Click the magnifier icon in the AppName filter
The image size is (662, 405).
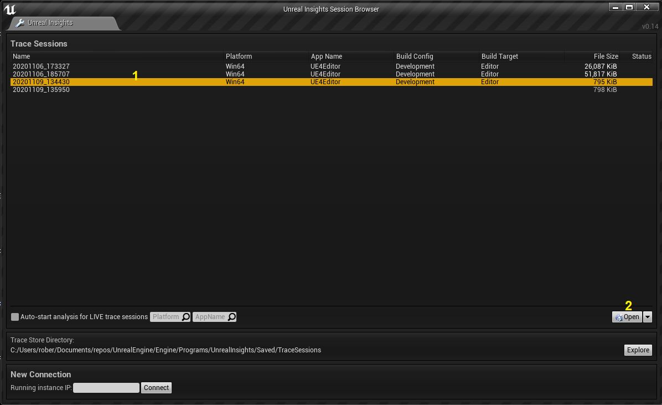[x=232, y=316]
